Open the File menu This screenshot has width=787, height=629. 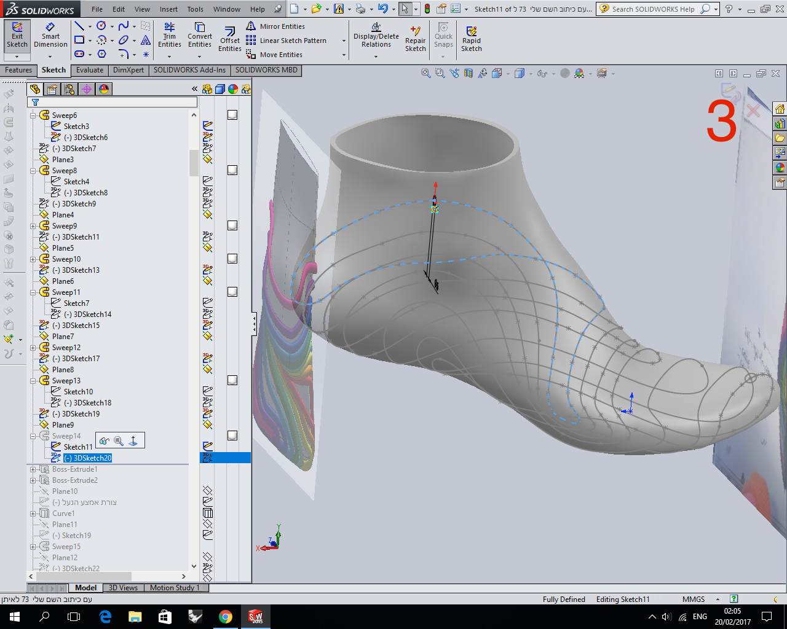coord(97,9)
